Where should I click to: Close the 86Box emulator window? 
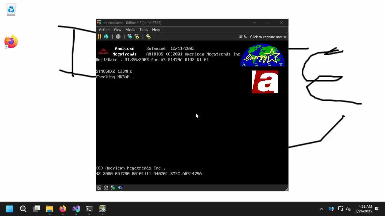click(x=282, y=22)
